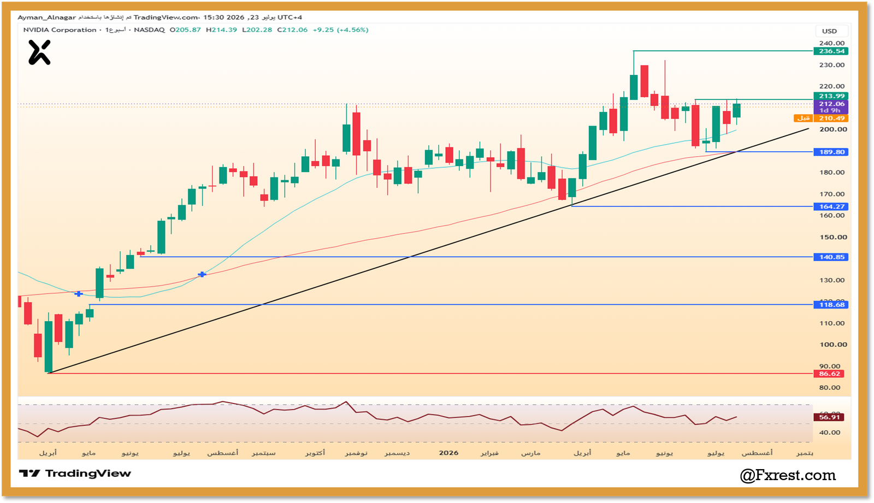This screenshot has height=503, width=874.
Task: Click the high value H214.39
Action: [x=221, y=30]
